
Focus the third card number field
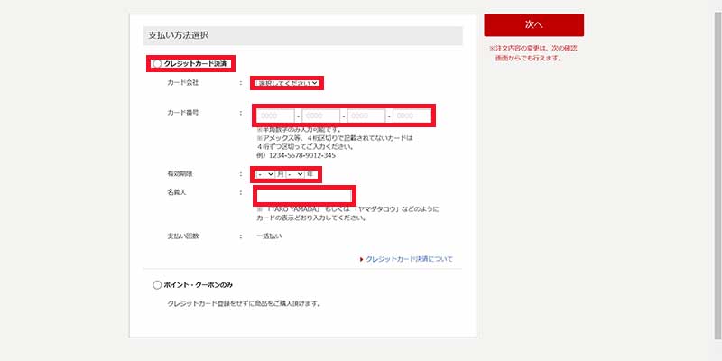click(x=366, y=116)
